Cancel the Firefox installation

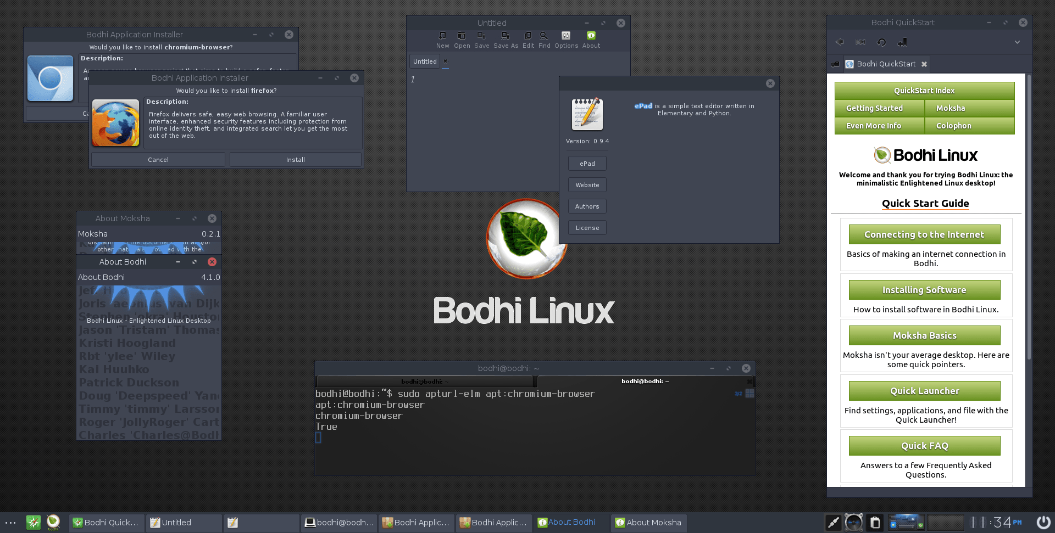(x=158, y=159)
